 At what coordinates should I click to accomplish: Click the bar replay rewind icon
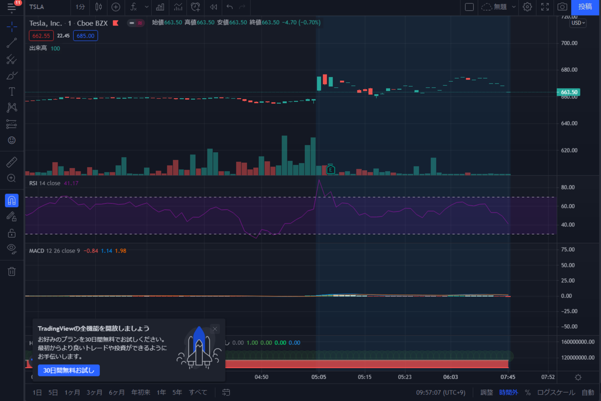click(x=213, y=7)
